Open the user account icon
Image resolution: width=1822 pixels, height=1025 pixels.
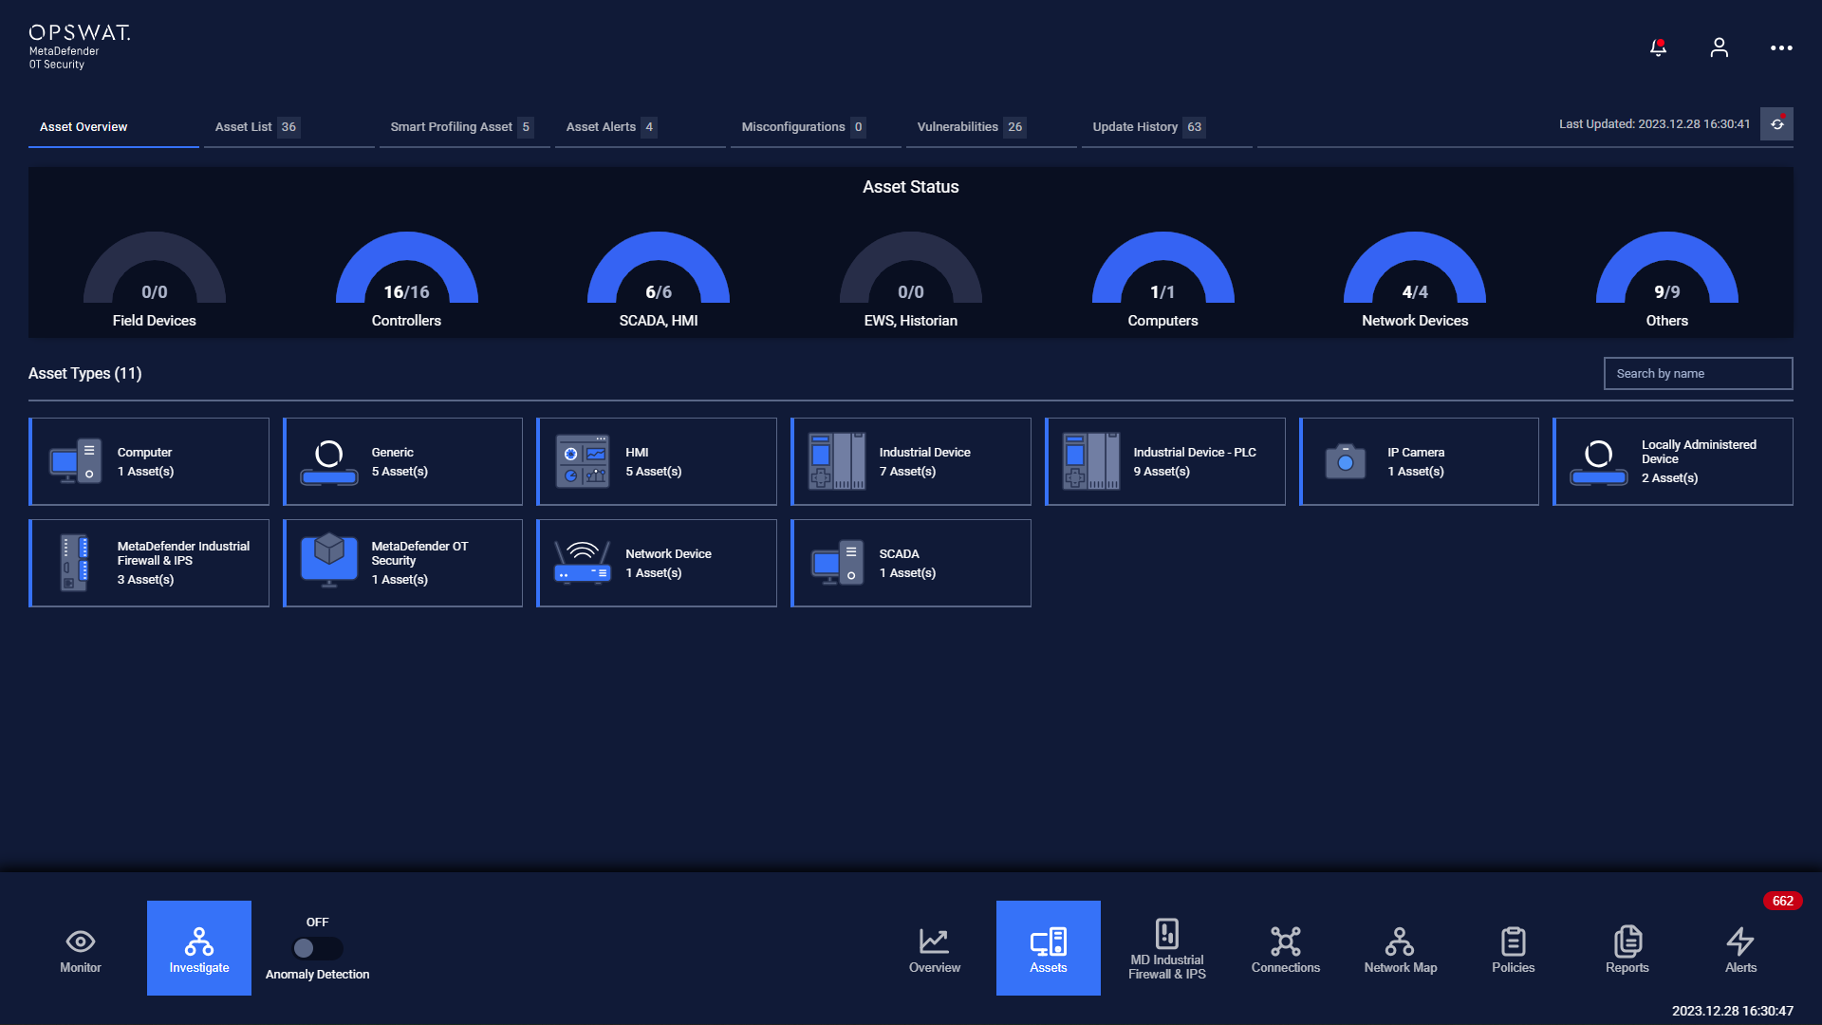coord(1719,47)
